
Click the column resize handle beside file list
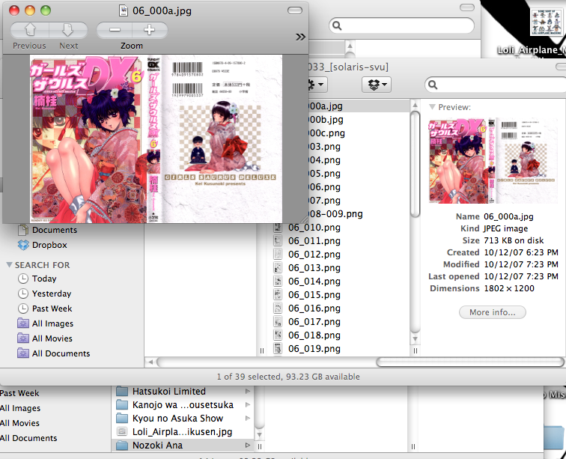(415, 350)
